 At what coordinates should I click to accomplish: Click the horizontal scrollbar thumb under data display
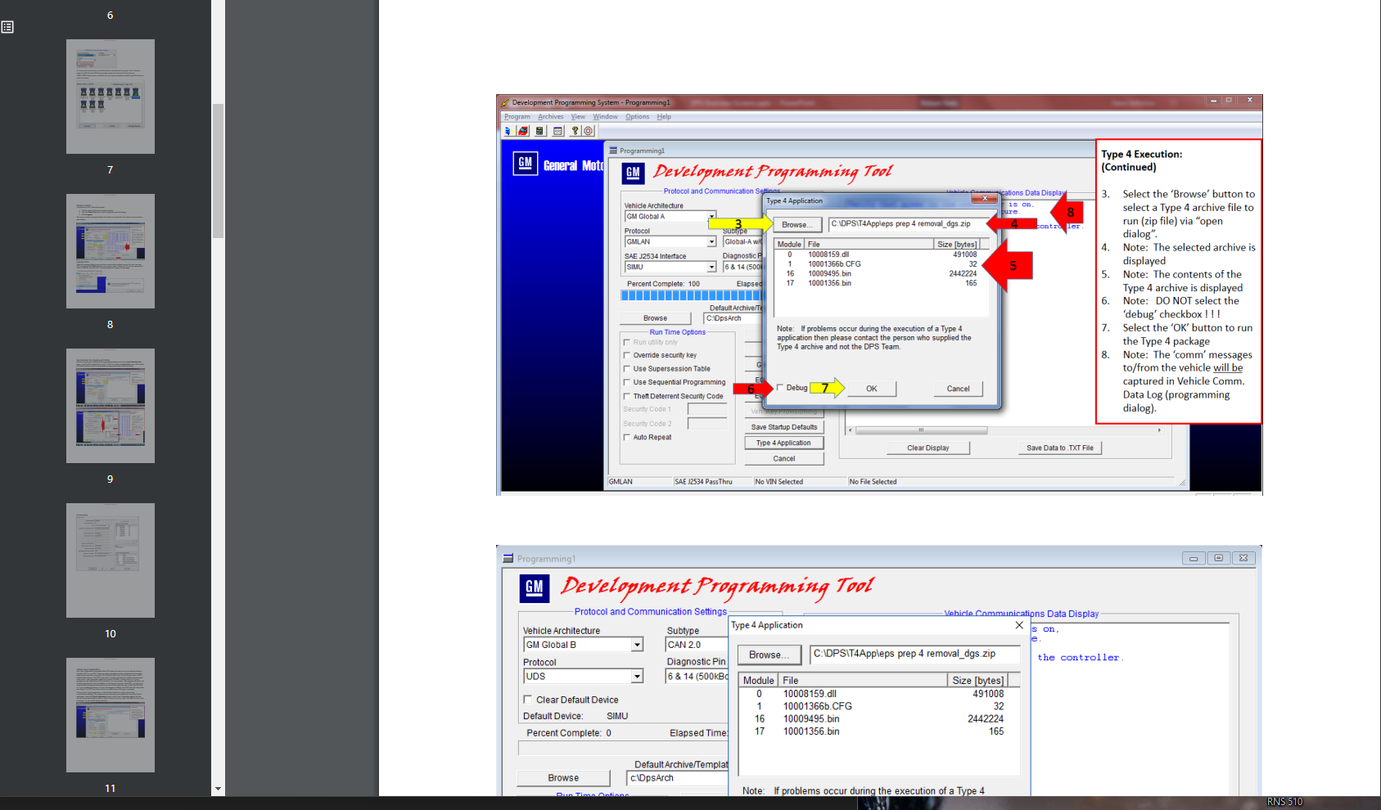(x=922, y=430)
